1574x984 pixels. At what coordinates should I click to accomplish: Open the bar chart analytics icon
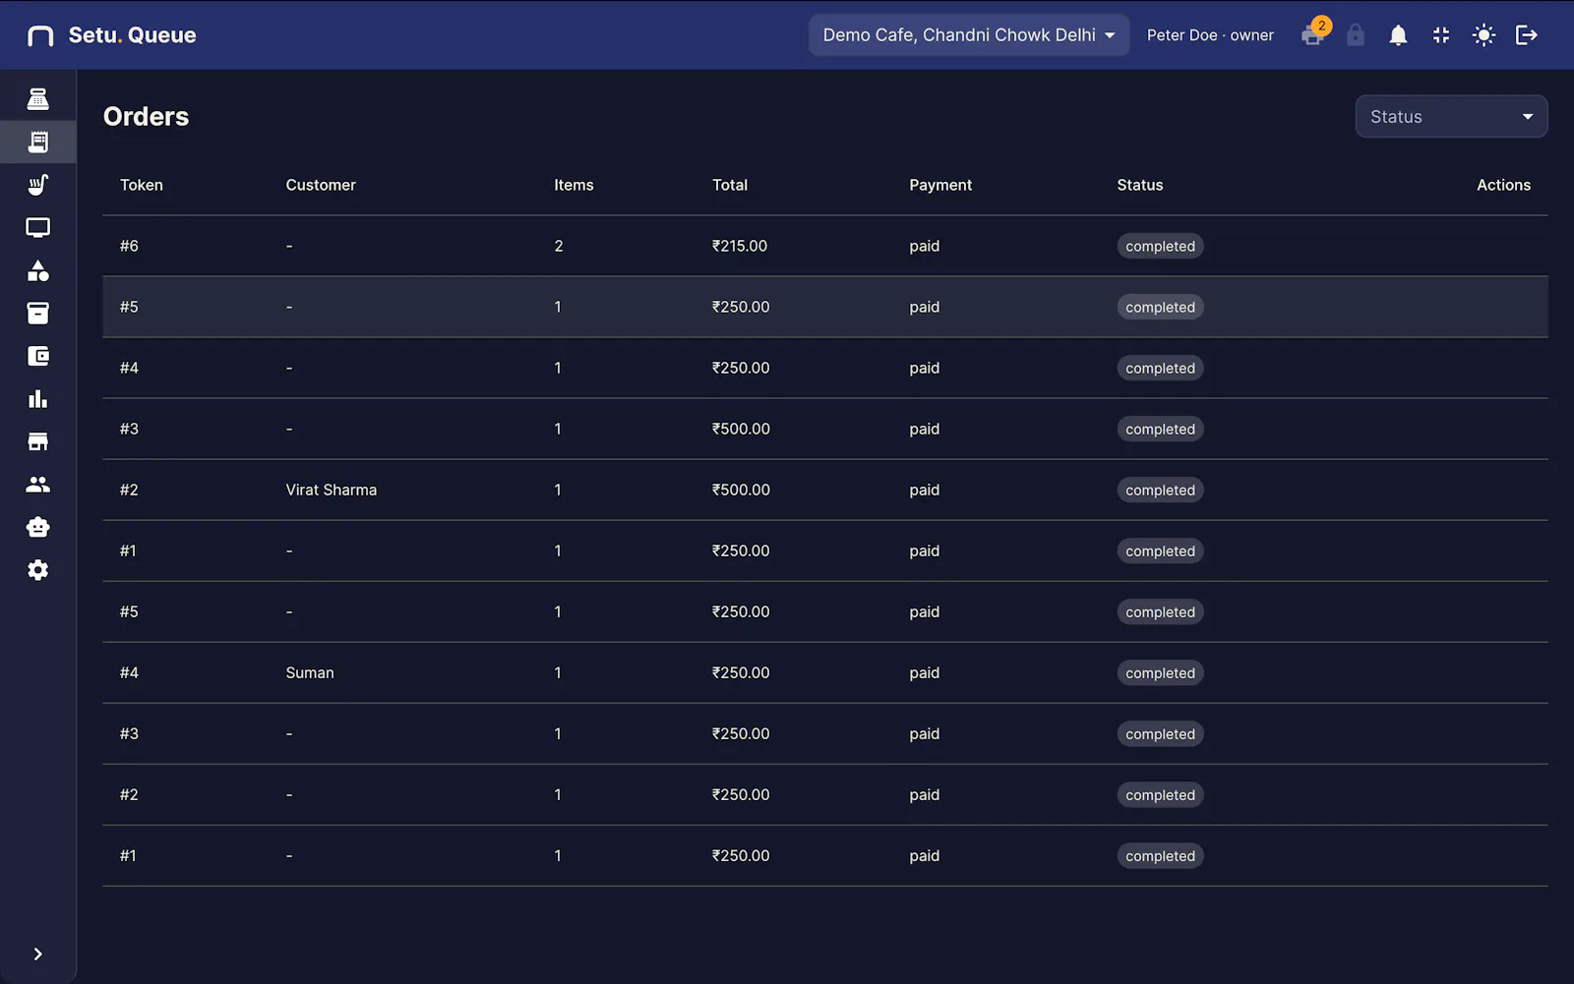pyautogui.click(x=37, y=399)
